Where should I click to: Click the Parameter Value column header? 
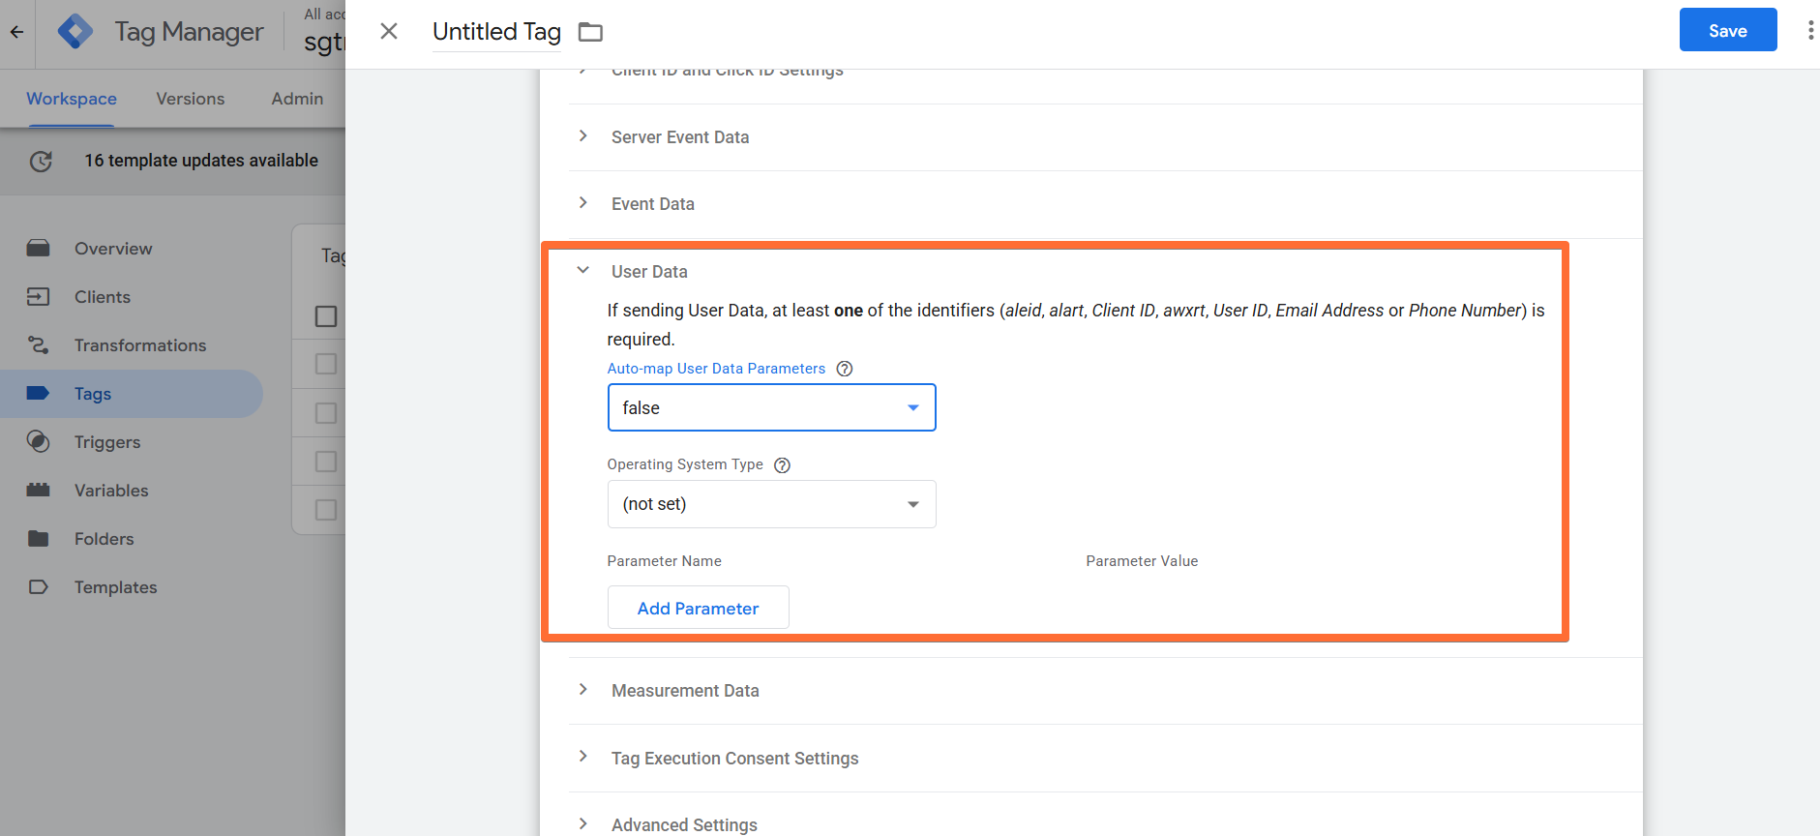pos(1142,561)
